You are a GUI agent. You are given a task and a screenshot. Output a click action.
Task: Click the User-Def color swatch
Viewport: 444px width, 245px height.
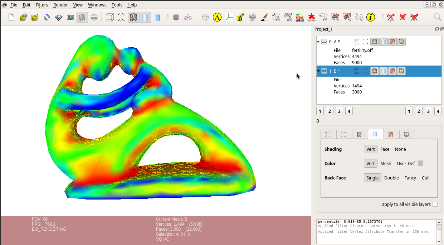tap(421, 163)
